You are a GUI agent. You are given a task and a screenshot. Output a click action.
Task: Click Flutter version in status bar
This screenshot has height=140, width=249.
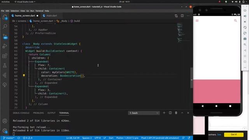point(127,138)
